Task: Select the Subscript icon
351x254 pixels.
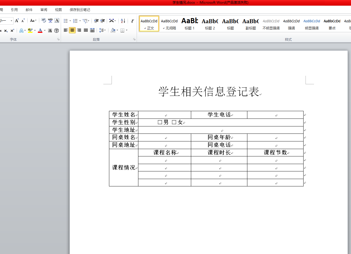Action: tap(6, 30)
